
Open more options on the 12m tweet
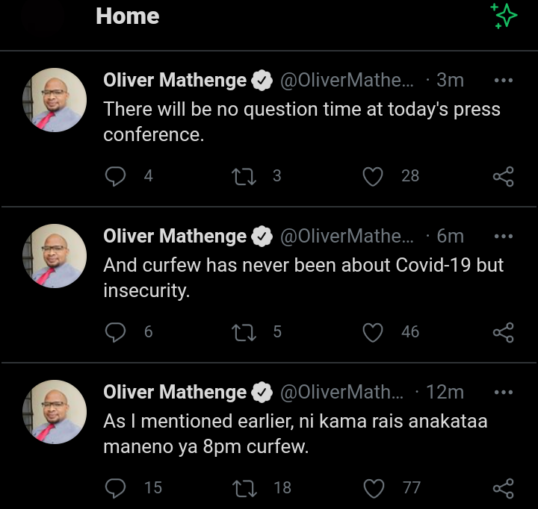click(x=504, y=392)
